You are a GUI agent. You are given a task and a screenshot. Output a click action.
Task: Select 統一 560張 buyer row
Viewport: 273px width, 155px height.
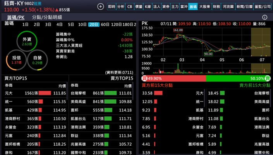coord(36,102)
